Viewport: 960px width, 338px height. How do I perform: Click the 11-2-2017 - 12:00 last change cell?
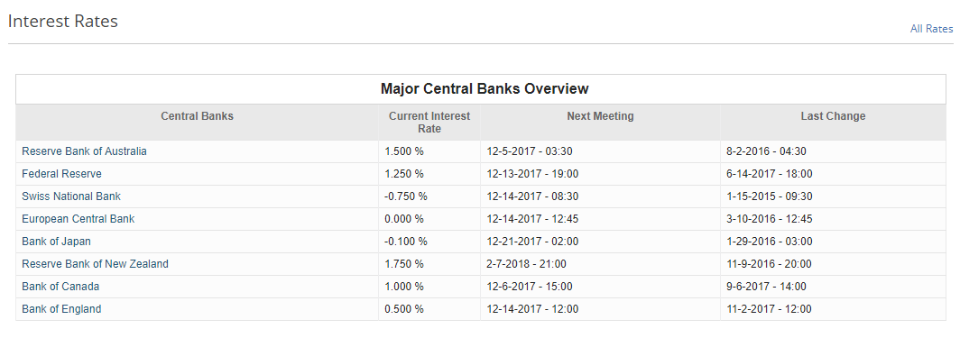coord(833,308)
